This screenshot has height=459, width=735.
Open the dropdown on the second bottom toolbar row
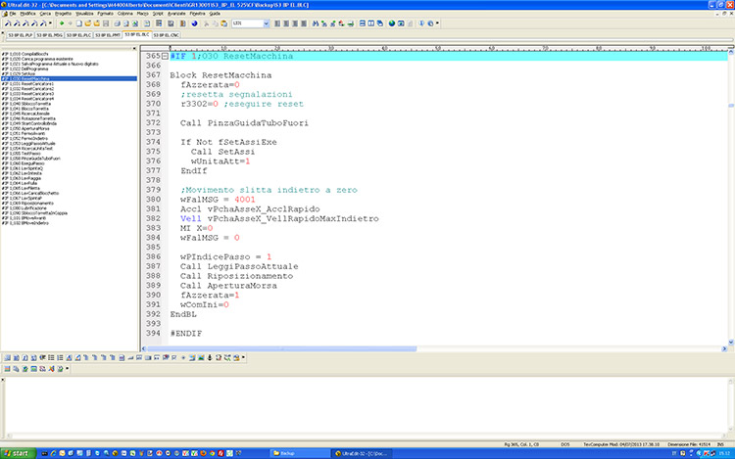click(x=67, y=369)
